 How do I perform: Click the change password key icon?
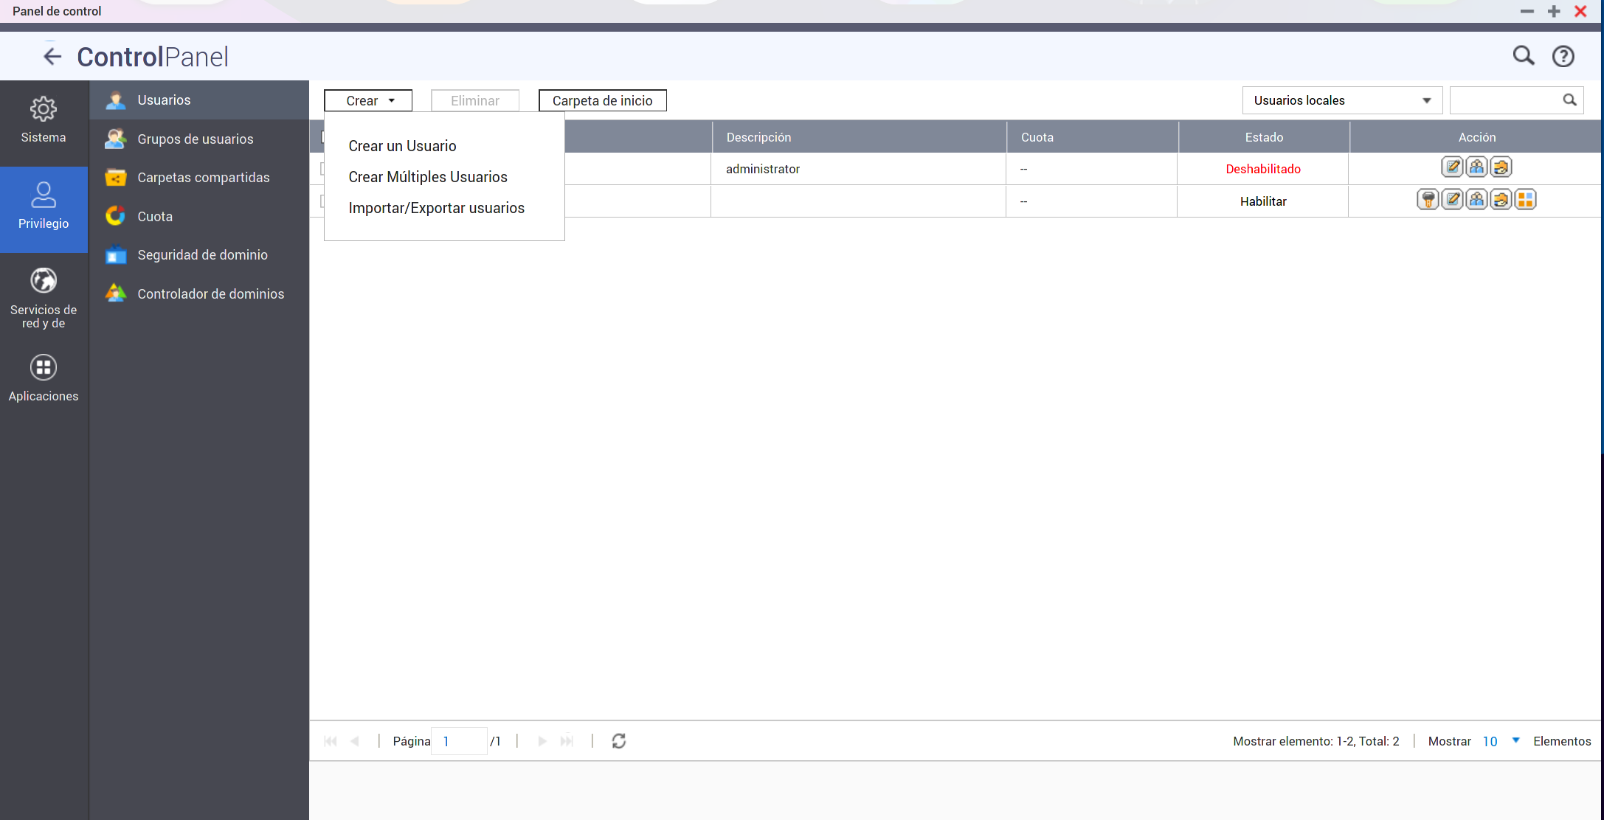pos(1428,200)
